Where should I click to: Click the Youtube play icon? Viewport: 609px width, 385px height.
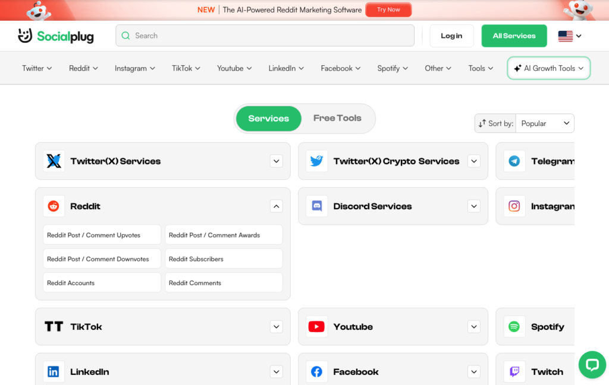click(316, 327)
